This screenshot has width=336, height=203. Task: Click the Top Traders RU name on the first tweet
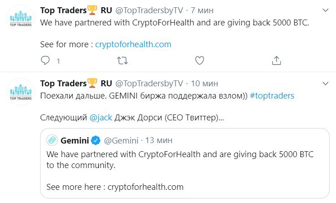76,10
